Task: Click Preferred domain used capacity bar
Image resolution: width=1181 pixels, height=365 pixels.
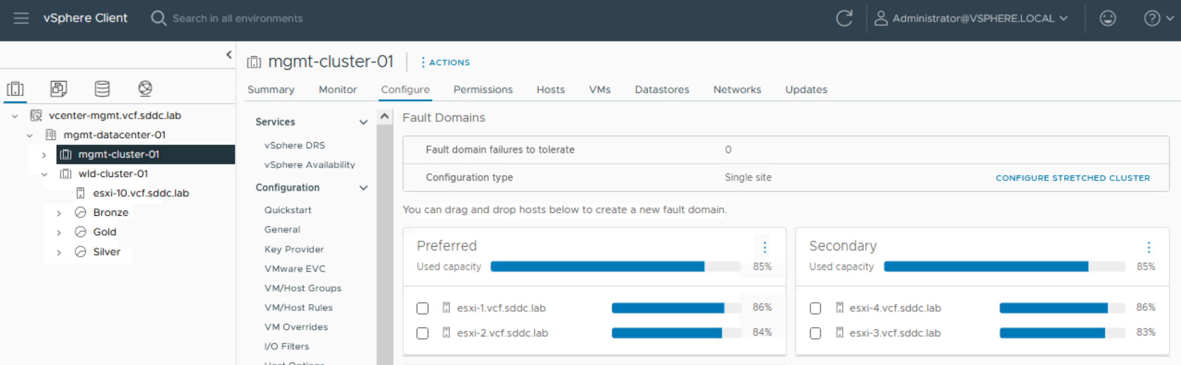Action: [615, 266]
